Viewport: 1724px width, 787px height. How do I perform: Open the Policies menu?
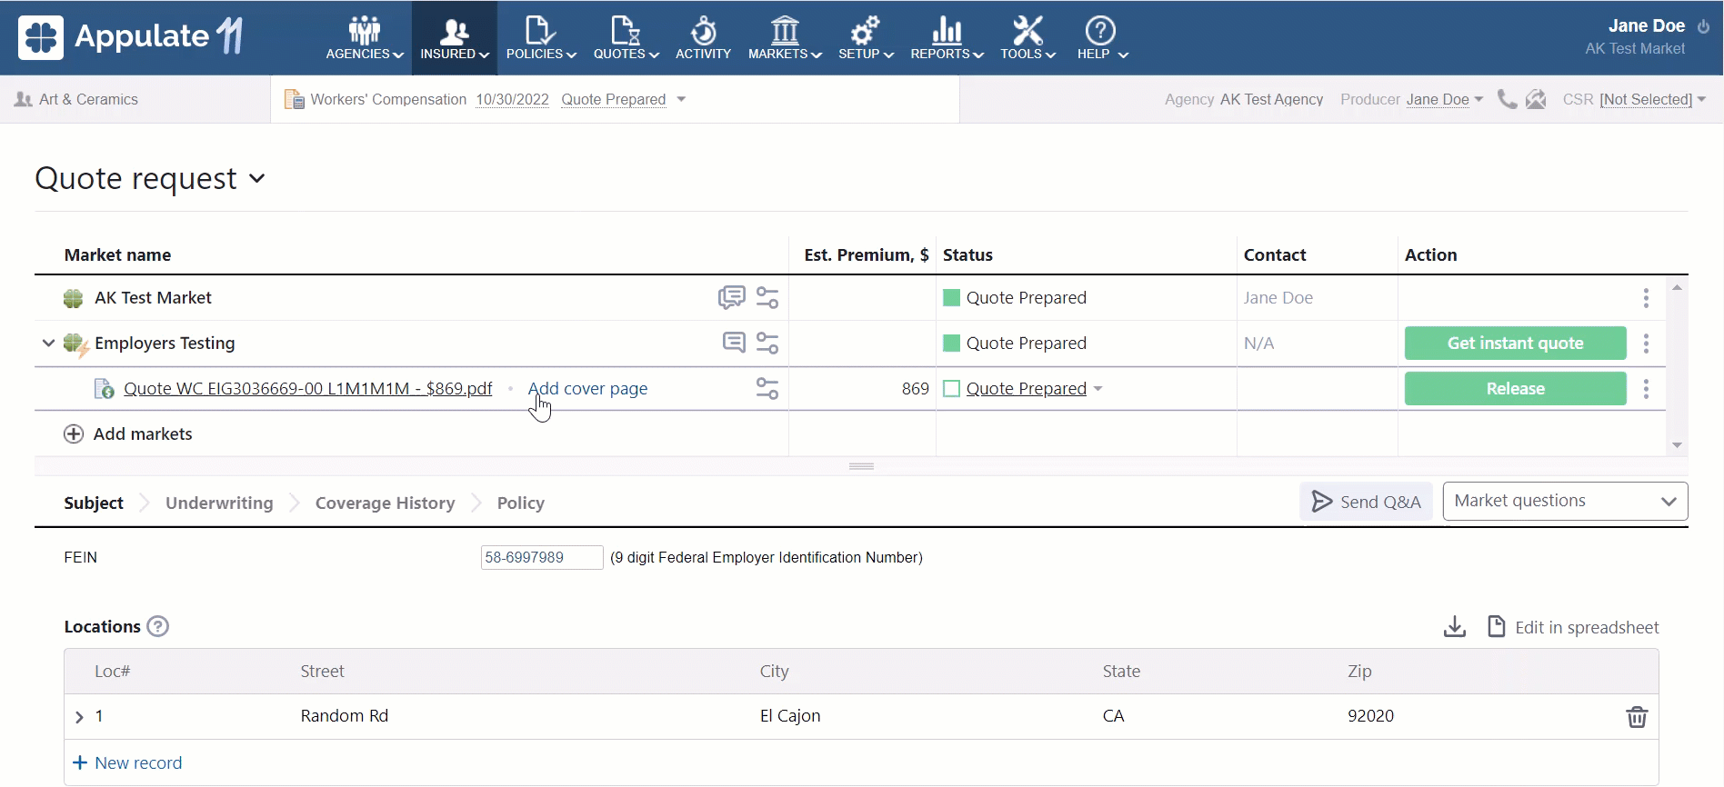click(541, 38)
